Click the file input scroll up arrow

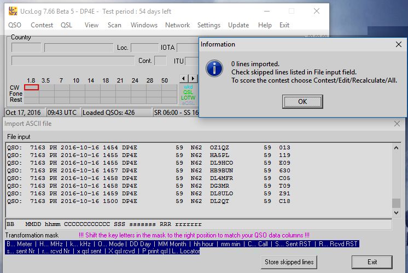tap(396, 148)
